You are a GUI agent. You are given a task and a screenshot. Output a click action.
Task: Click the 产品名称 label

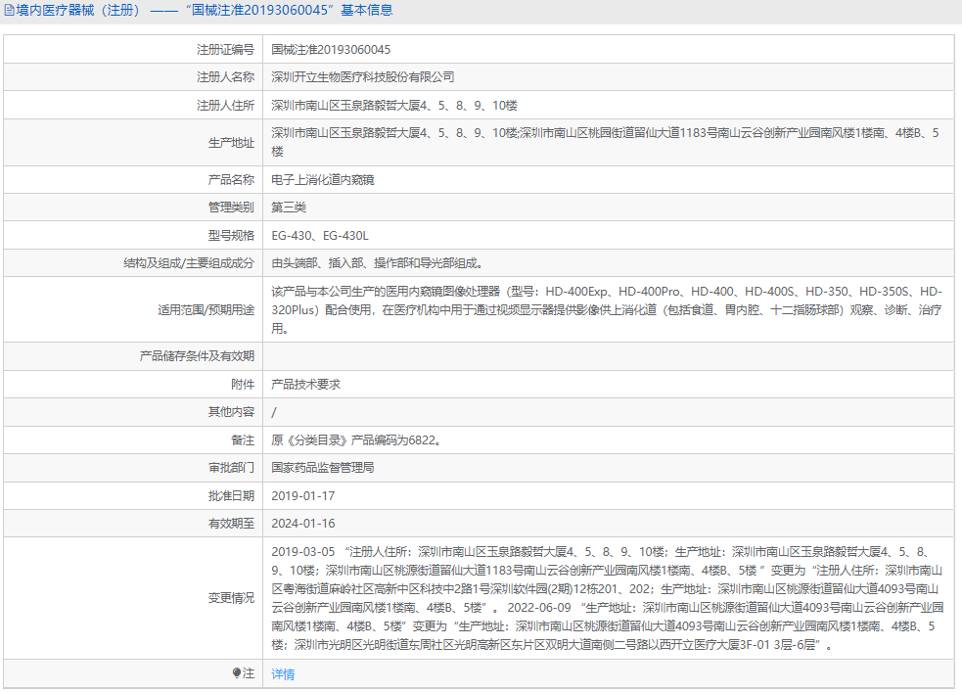pos(231,180)
